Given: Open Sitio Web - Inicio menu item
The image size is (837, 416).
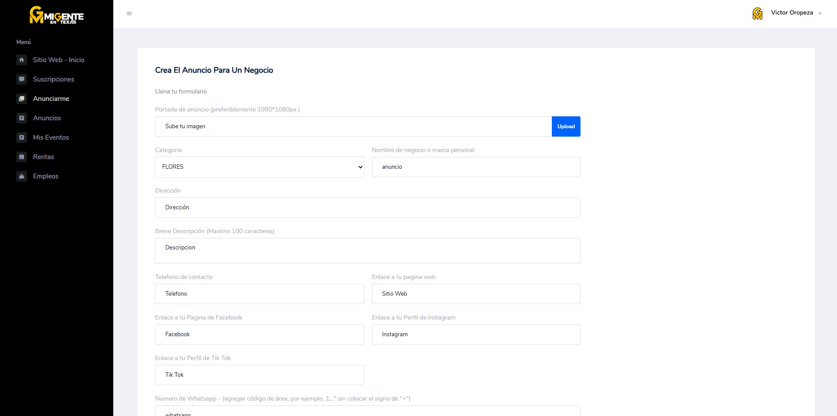Looking at the screenshot, I should (59, 60).
